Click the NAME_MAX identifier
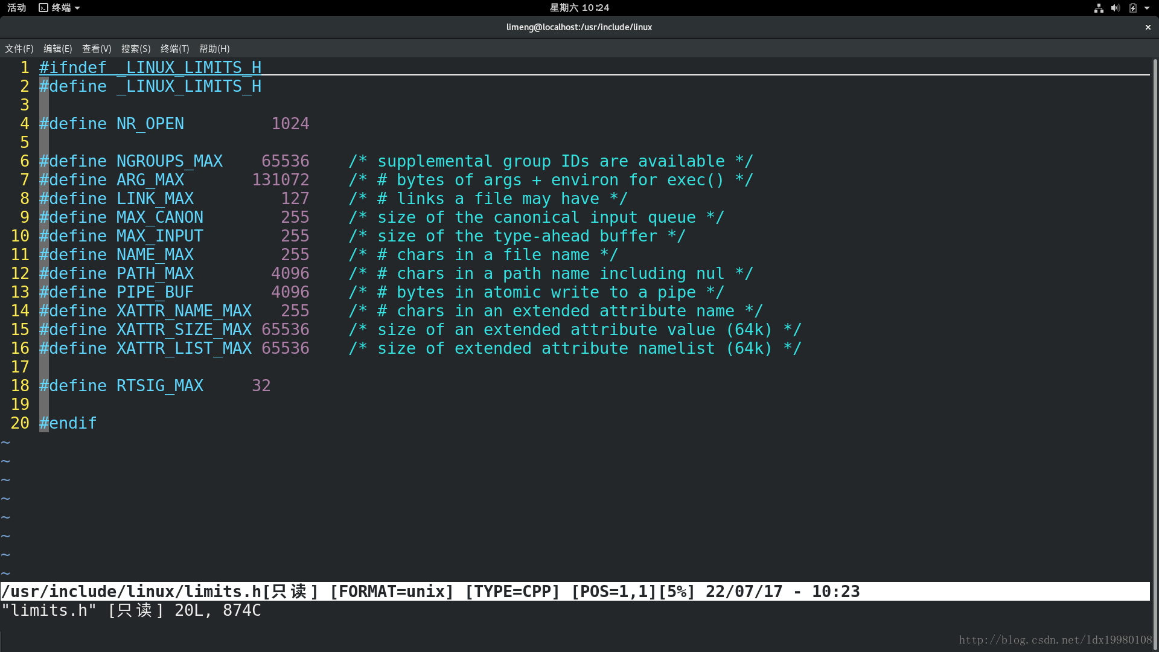Viewport: 1159px width, 652px height. (x=155, y=255)
